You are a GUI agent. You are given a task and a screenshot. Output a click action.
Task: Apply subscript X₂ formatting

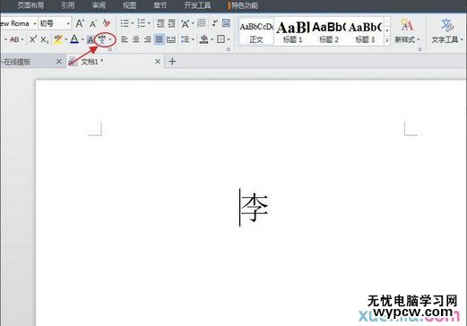45,39
